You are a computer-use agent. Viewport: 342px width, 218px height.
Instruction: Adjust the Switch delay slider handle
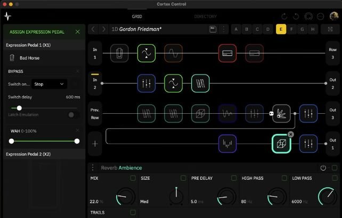click(x=19, y=108)
